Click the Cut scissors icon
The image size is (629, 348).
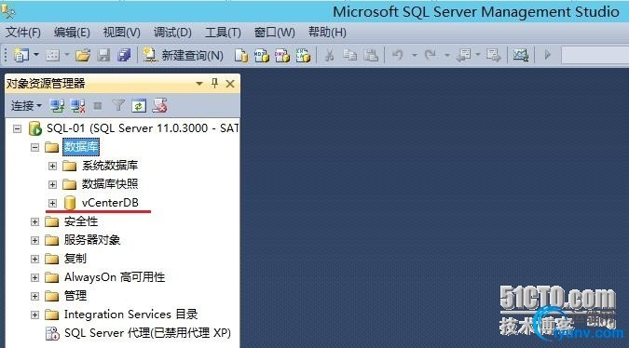[329, 55]
